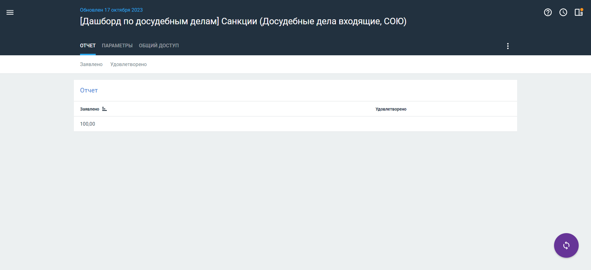
Task: Click the purple refresh report button
Action: click(566, 245)
